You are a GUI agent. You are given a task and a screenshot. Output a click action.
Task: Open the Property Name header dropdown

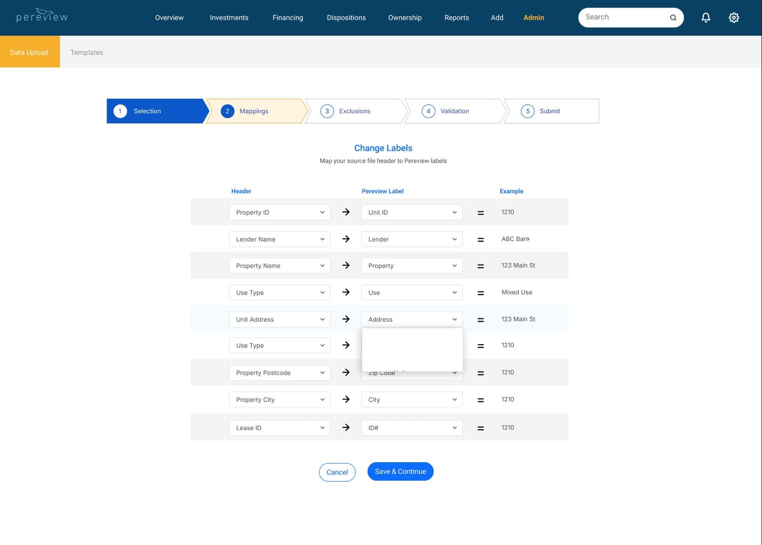pos(280,266)
